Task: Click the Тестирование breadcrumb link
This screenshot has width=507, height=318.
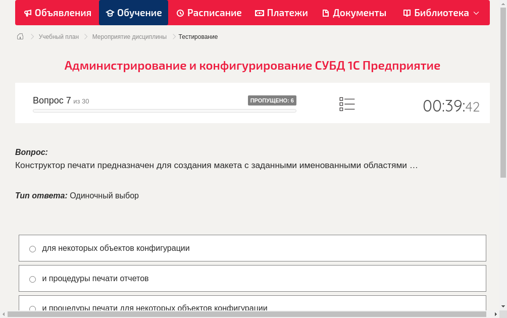Action: [x=197, y=36]
